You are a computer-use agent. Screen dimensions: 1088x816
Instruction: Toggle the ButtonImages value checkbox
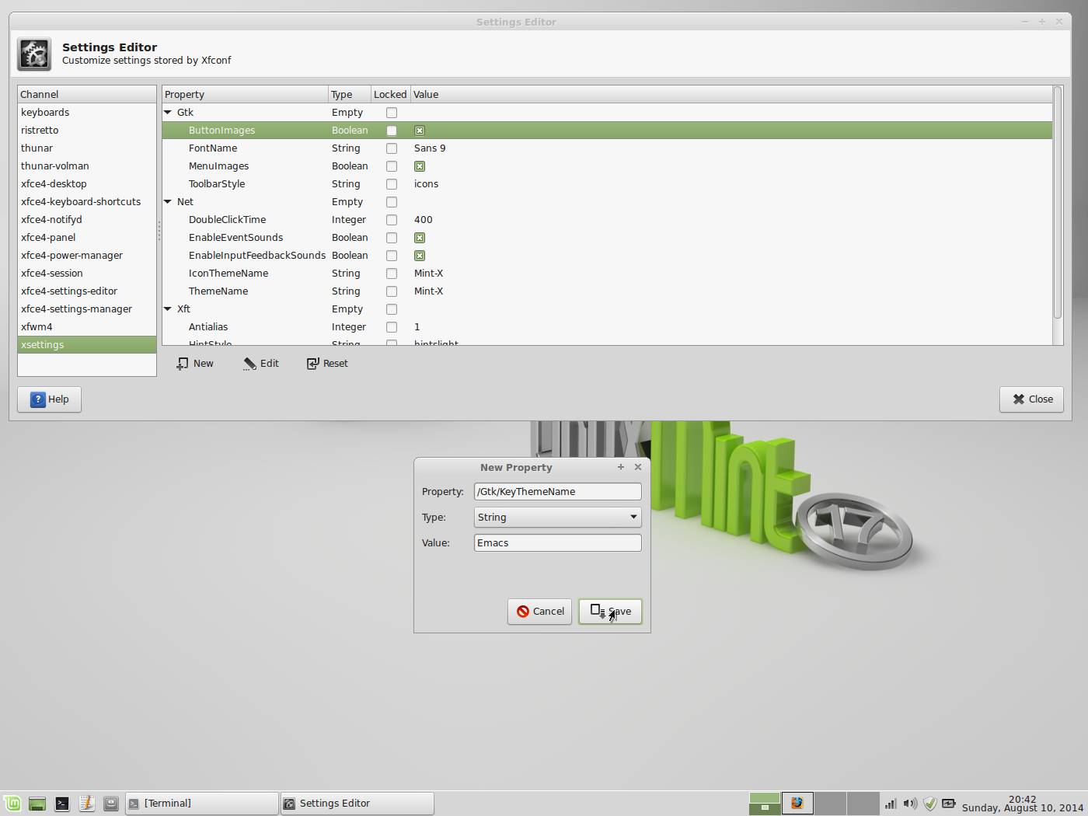420,131
